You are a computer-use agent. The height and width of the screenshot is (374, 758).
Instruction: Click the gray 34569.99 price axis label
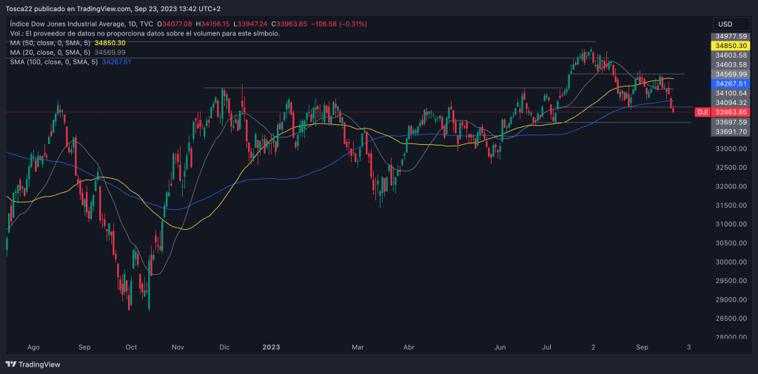coord(731,75)
